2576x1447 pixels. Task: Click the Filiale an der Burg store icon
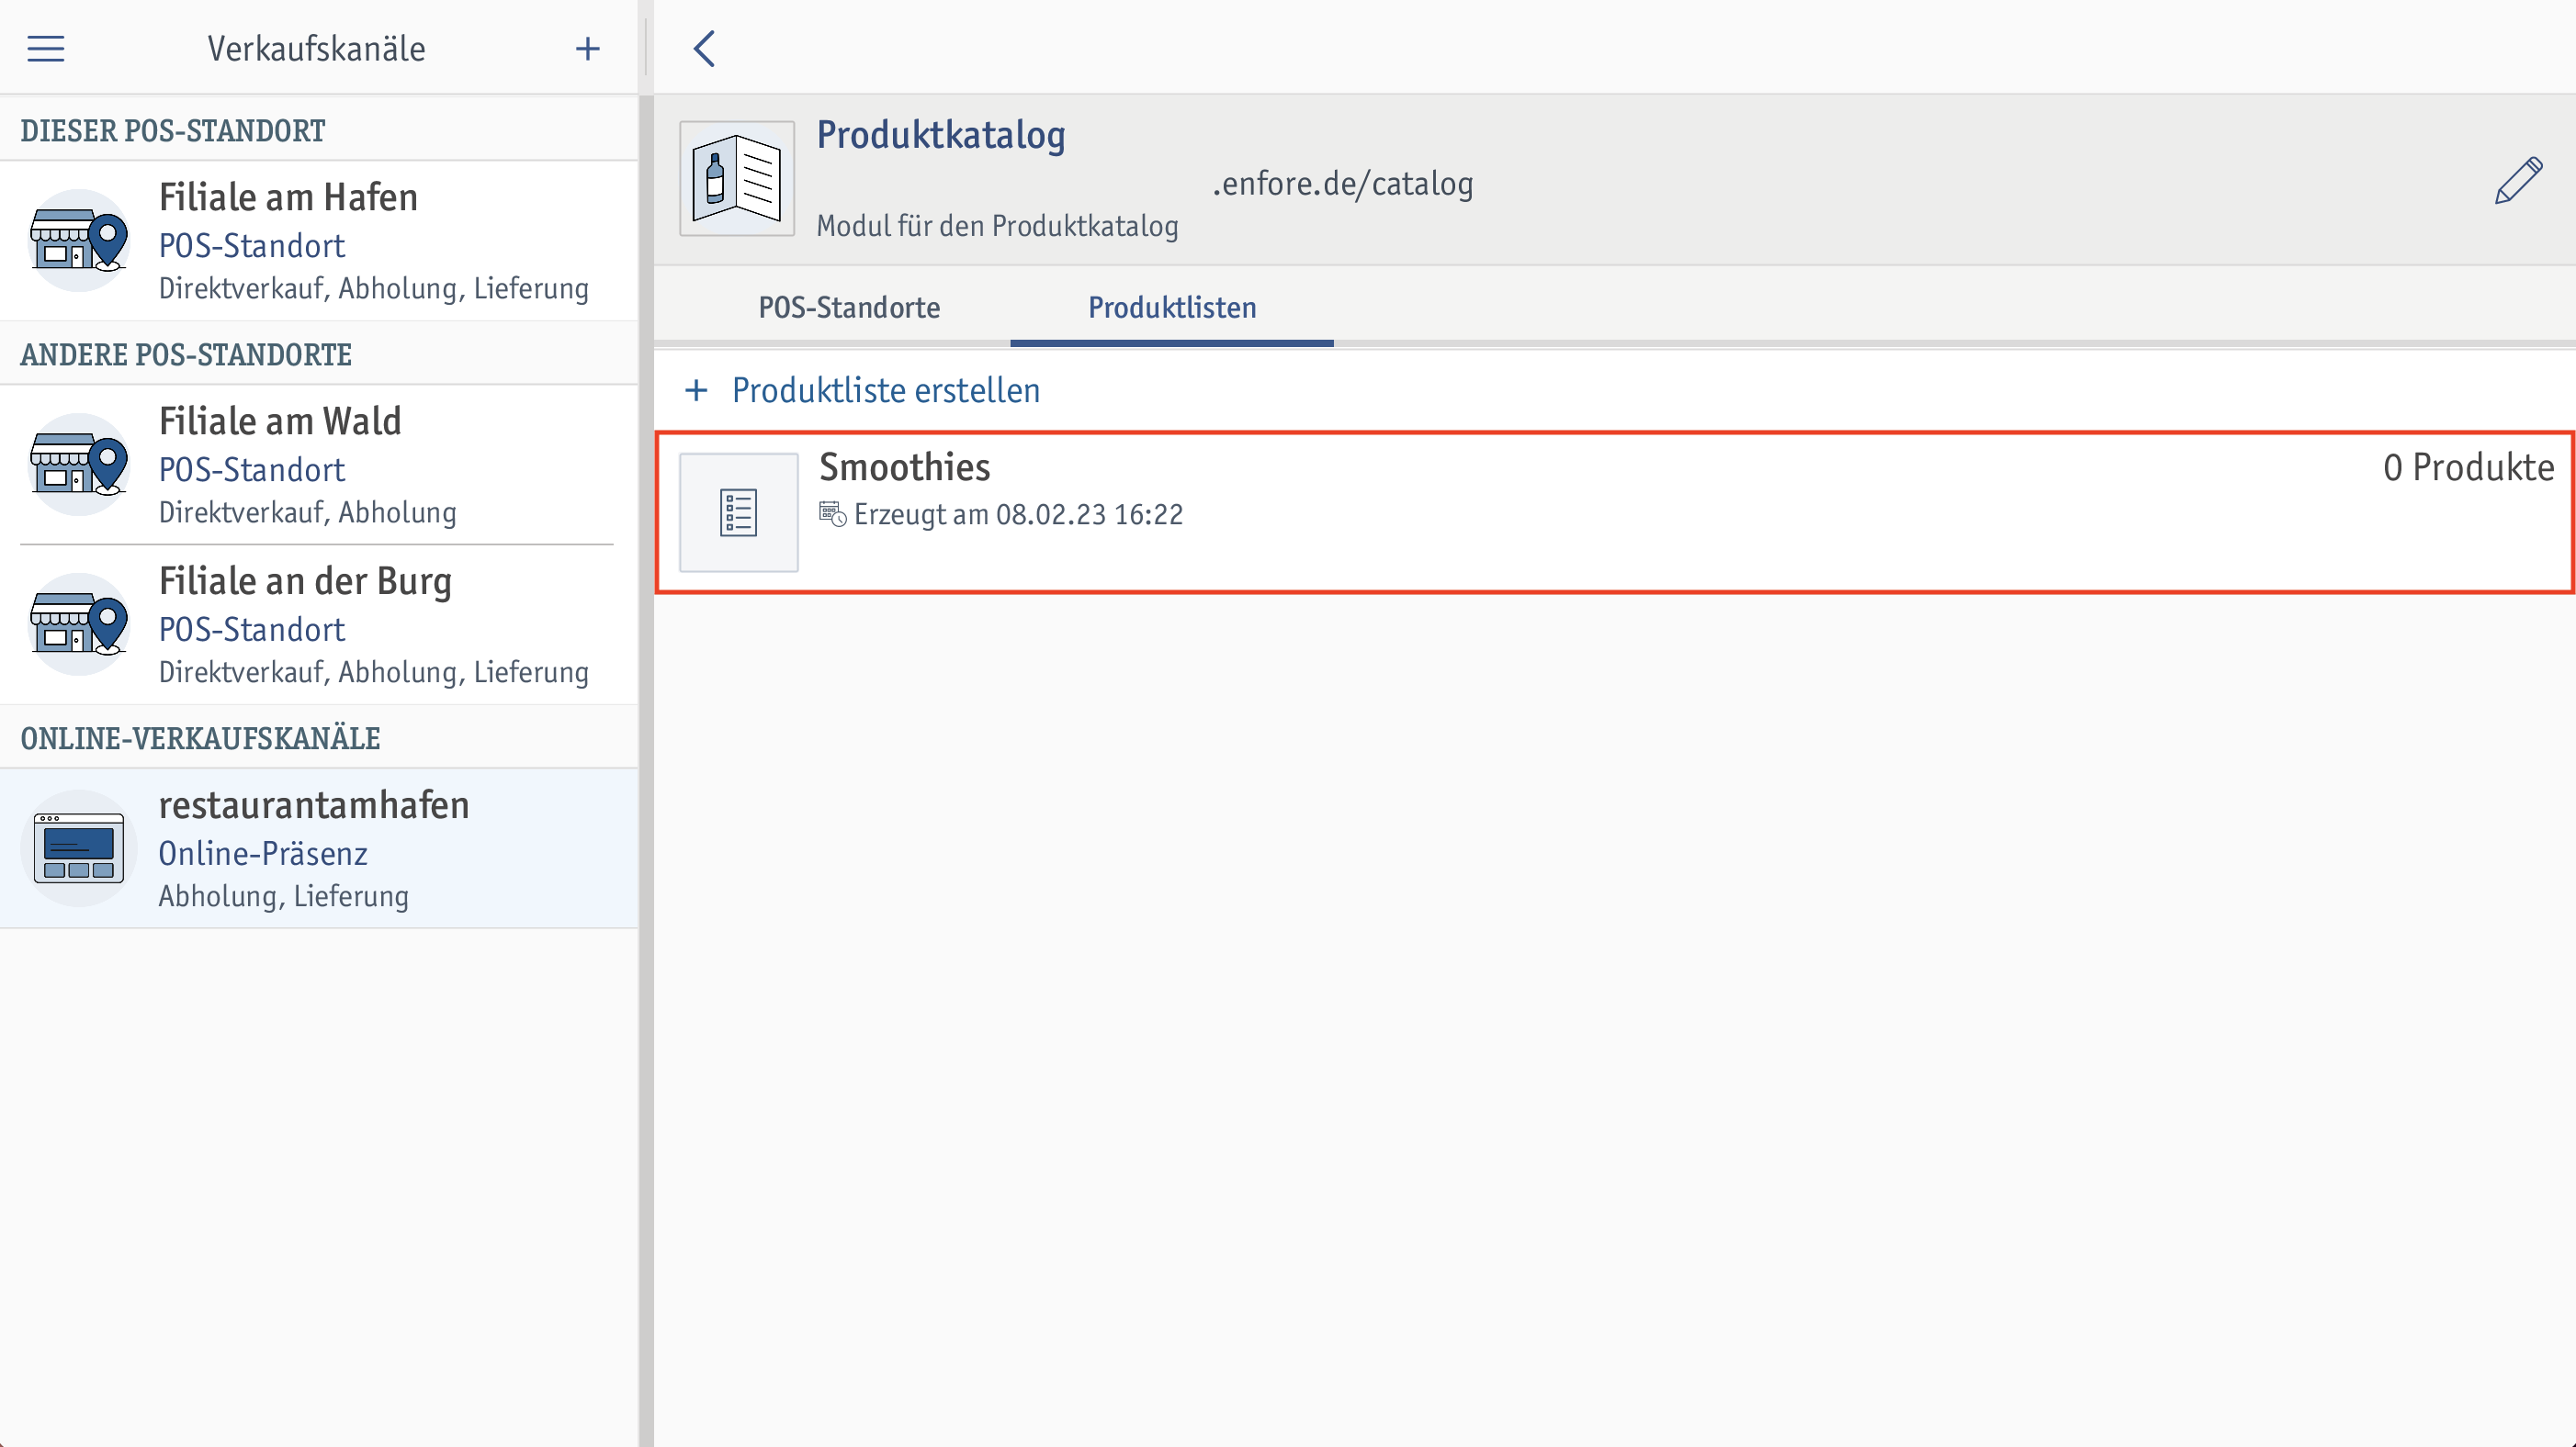coord(79,624)
